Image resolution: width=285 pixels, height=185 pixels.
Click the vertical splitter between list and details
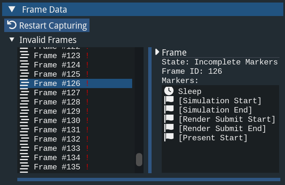click(149, 110)
